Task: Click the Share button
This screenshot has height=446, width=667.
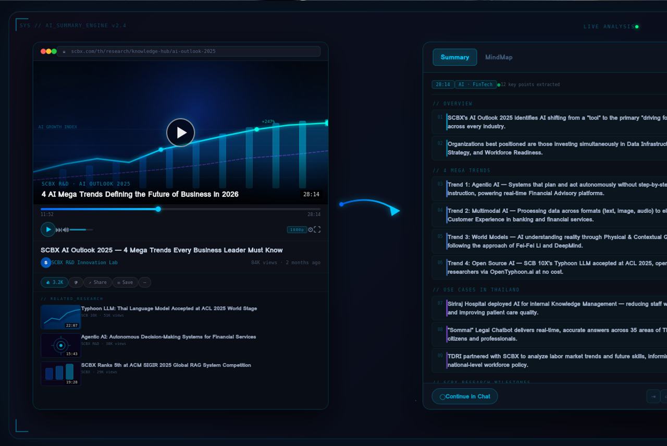Action: click(97, 282)
